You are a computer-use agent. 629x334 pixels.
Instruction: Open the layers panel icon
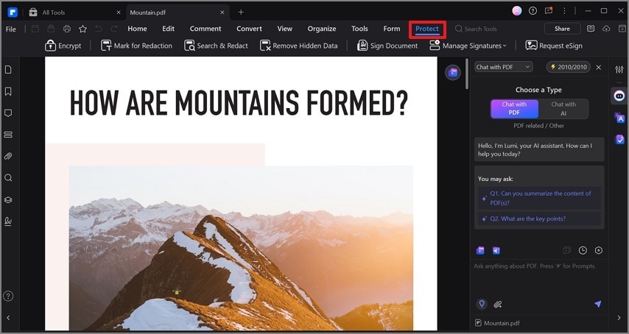[x=8, y=199]
